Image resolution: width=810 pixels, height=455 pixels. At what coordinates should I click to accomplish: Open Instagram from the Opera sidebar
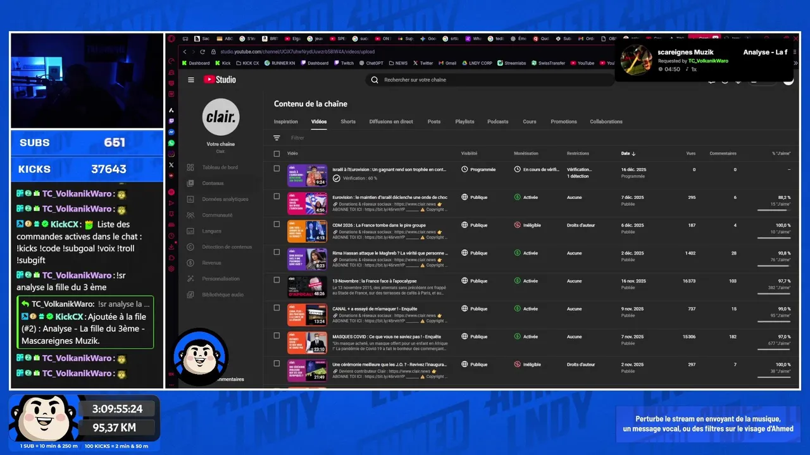click(x=171, y=154)
